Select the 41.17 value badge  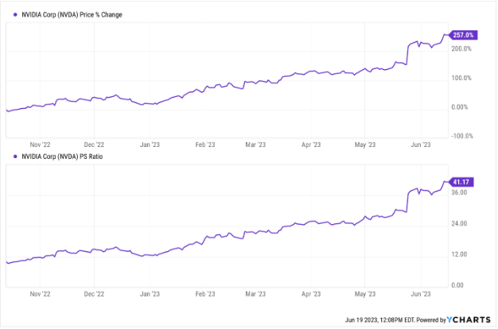(460, 182)
